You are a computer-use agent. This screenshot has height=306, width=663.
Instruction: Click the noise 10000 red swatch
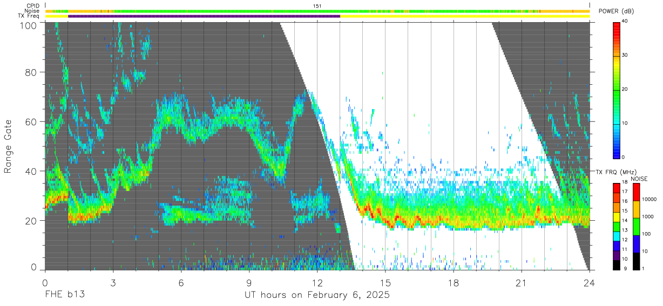pyautogui.click(x=636, y=192)
